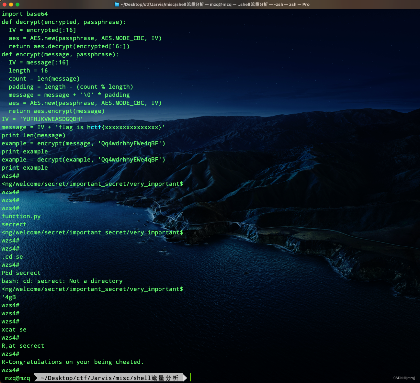Select the passphrase Qq4wdrhhyEWe4qBF text

(x=129, y=143)
